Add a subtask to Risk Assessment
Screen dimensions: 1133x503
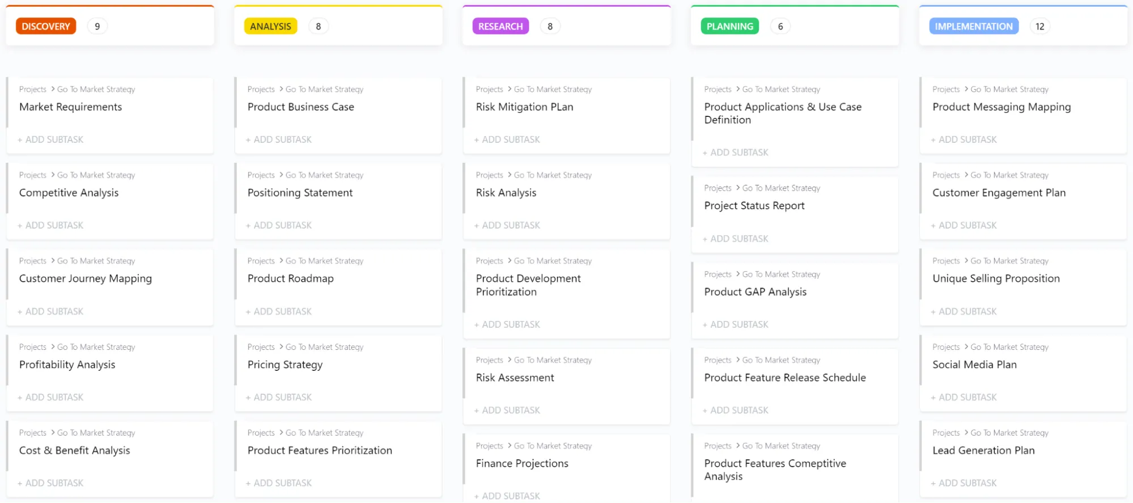507,410
